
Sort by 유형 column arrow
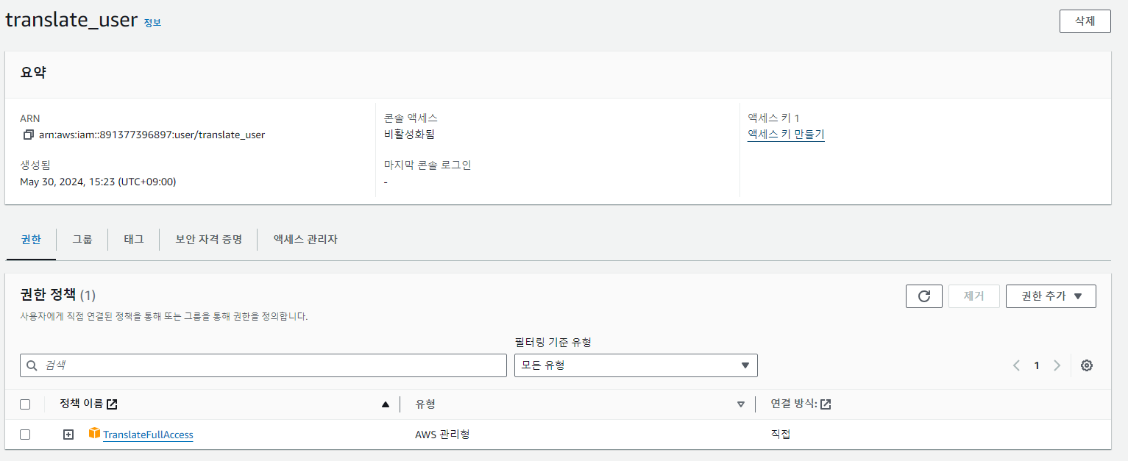[x=740, y=404]
